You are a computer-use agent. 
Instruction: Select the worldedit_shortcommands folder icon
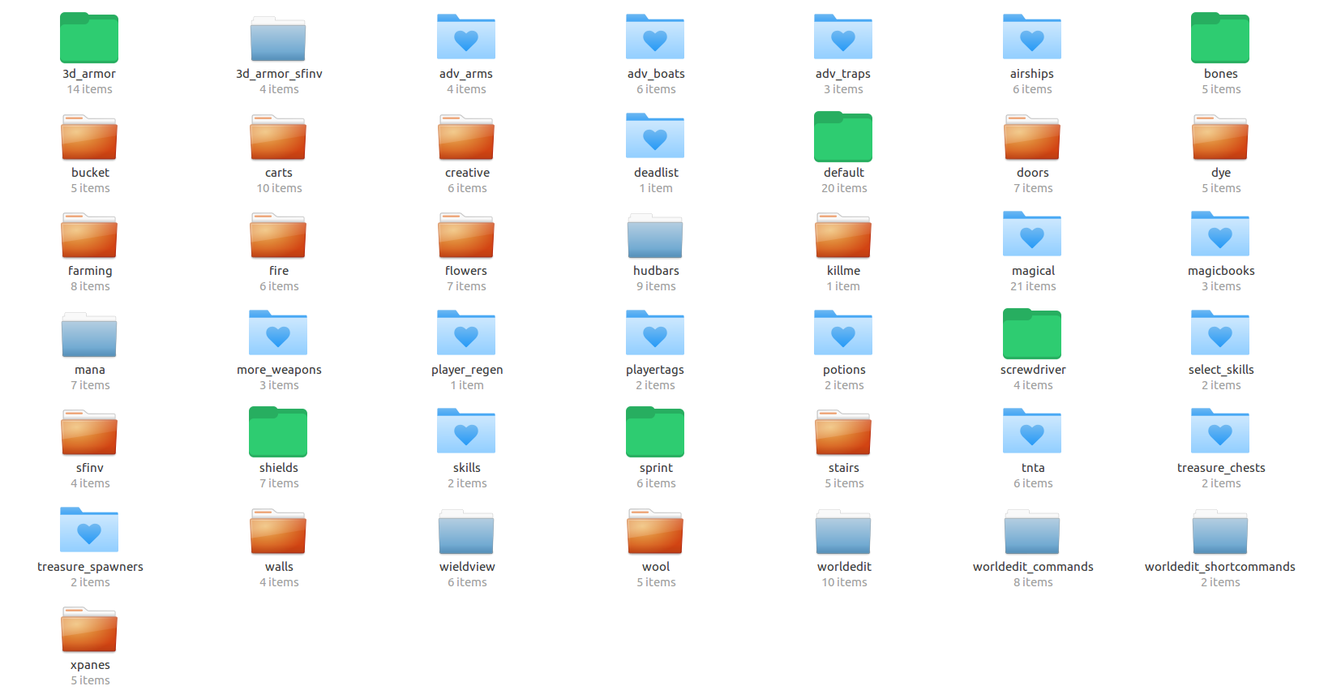(x=1220, y=531)
